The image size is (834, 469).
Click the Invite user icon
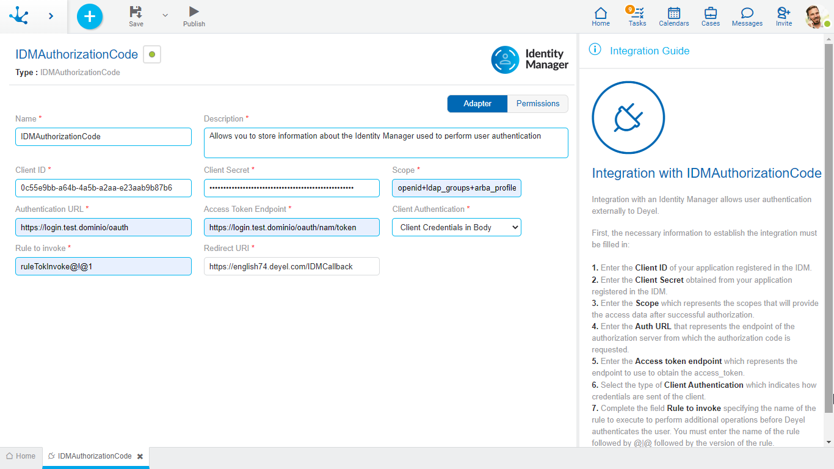point(784,16)
